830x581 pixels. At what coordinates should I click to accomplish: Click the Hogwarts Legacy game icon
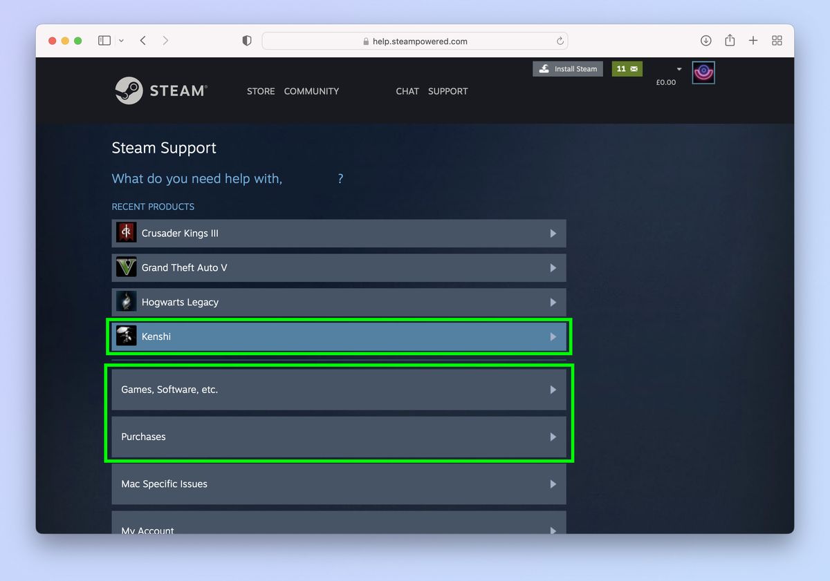click(x=126, y=302)
